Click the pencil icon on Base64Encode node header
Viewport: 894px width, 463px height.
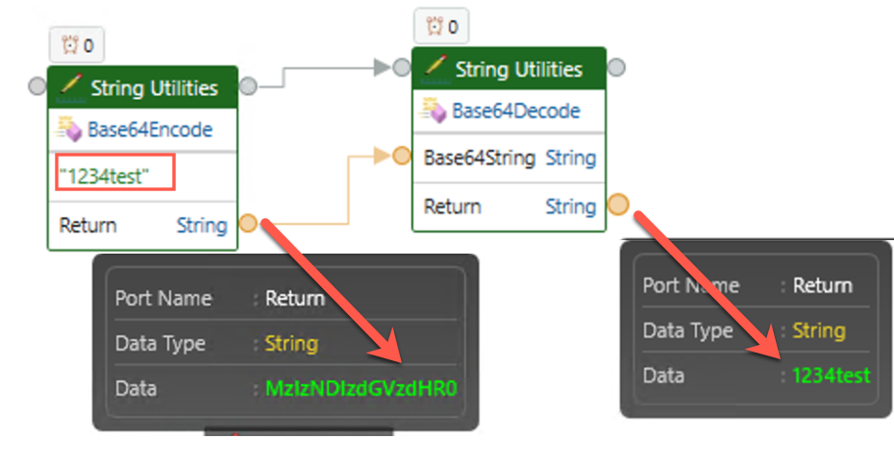[x=71, y=87]
